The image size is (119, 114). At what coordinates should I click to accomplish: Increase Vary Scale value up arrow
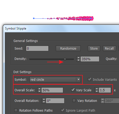coord(97,89)
